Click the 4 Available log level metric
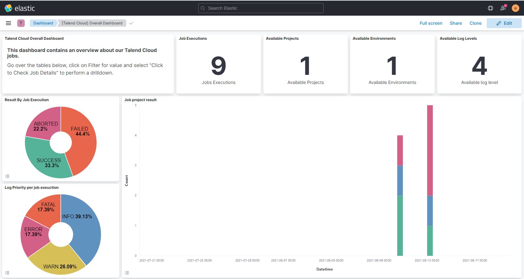Viewport: 524px width, 279px height. coord(480,66)
